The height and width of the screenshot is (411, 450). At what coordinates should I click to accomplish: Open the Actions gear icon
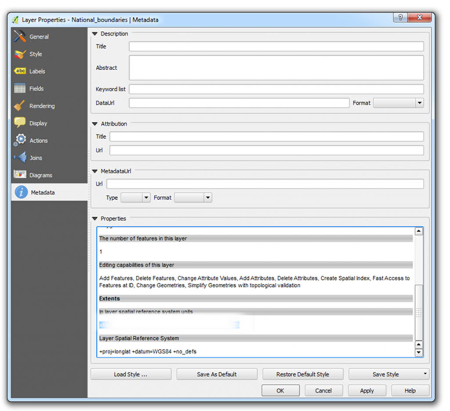coord(20,140)
